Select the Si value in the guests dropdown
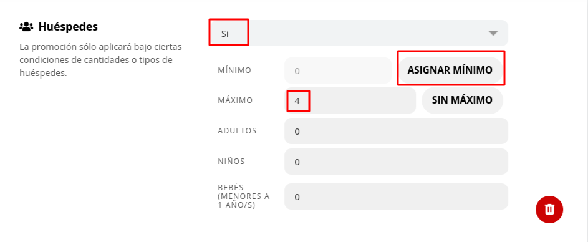The height and width of the screenshot is (242, 588). coord(225,34)
